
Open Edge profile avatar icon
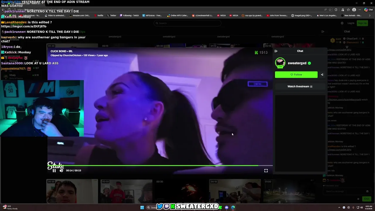point(354,10)
